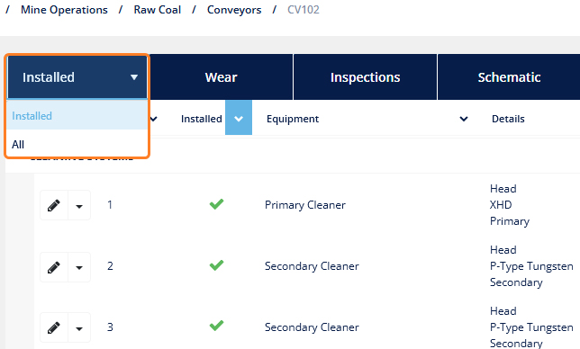Screen dimensions: 580x349
Task: Open the Equipment column chevron menu
Action: [x=464, y=119]
